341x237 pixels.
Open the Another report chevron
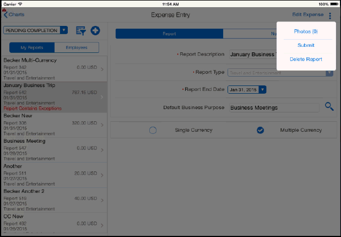point(102,175)
